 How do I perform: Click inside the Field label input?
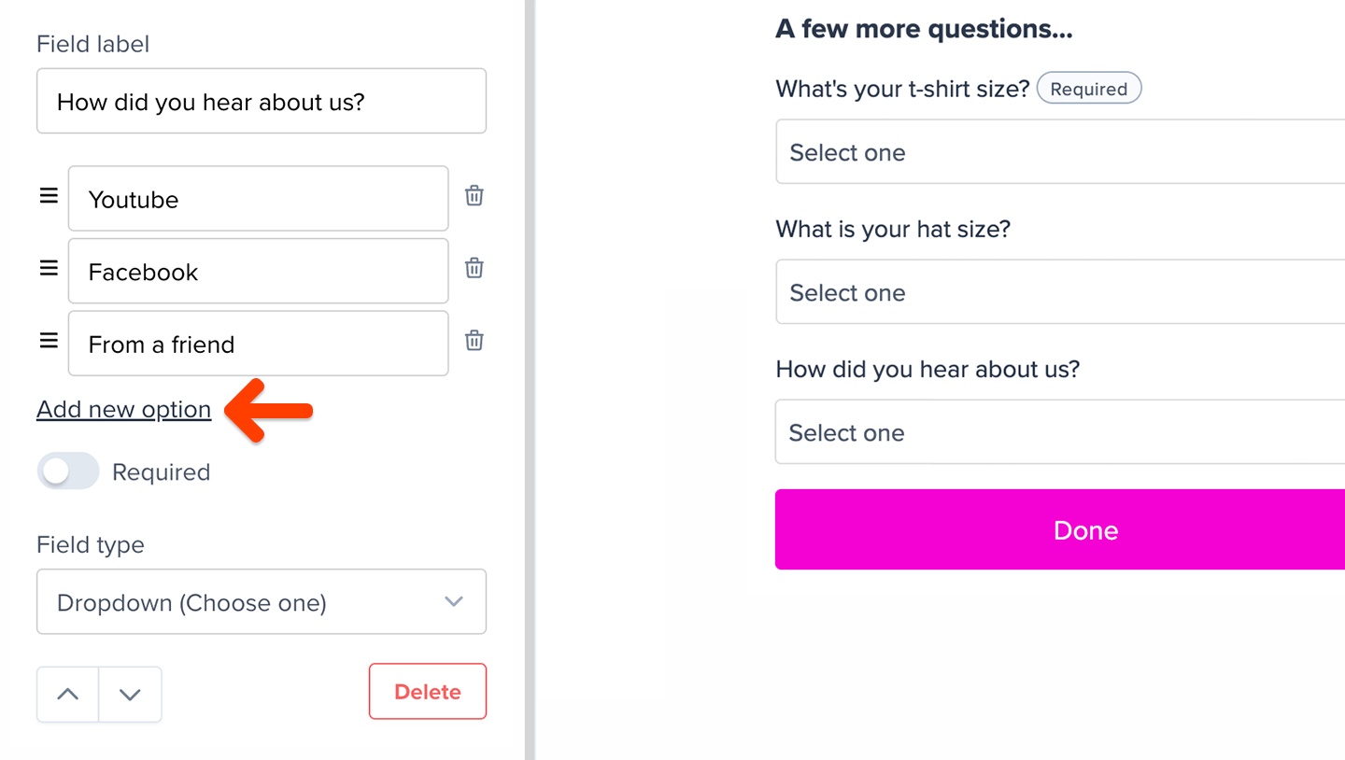click(262, 101)
